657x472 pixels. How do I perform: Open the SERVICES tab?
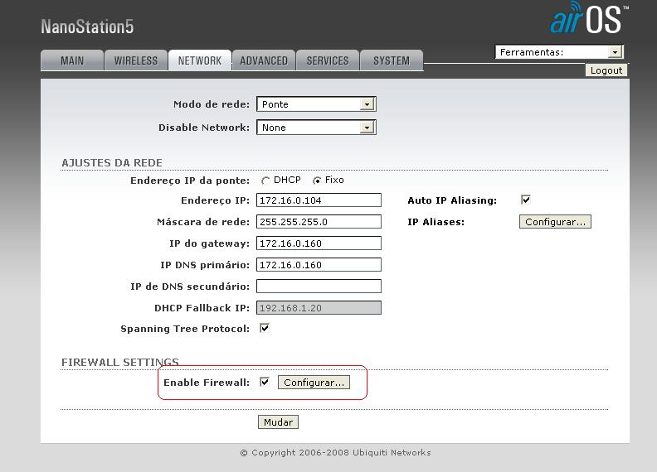(x=327, y=60)
